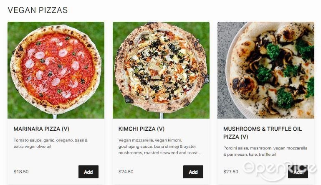Open the Marinara Pizza photo

point(56,70)
